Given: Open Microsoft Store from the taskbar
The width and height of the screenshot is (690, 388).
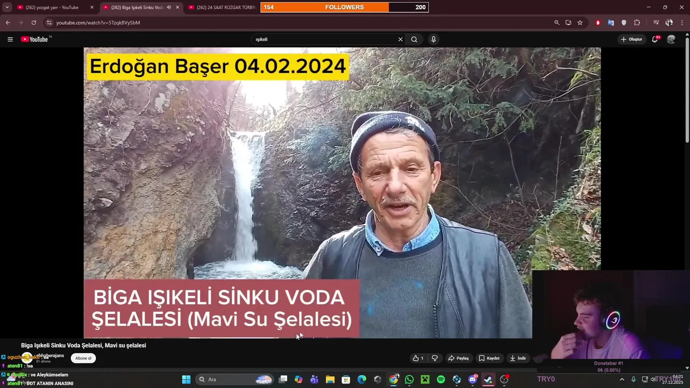Looking at the screenshot, I should coord(346,379).
